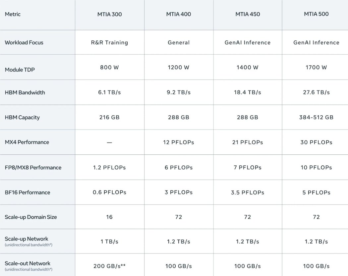Image resolution: width=348 pixels, height=276 pixels.
Task: Select the MTIA 400 column header
Action: click(x=179, y=14)
